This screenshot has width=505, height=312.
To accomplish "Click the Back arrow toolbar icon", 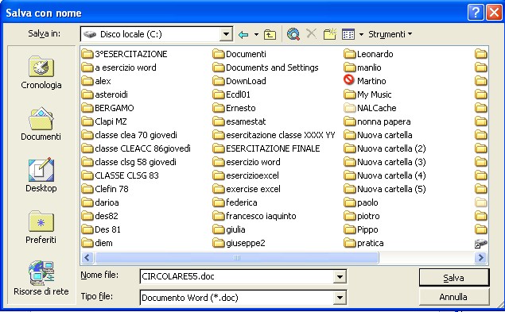I will coord(243,34).
